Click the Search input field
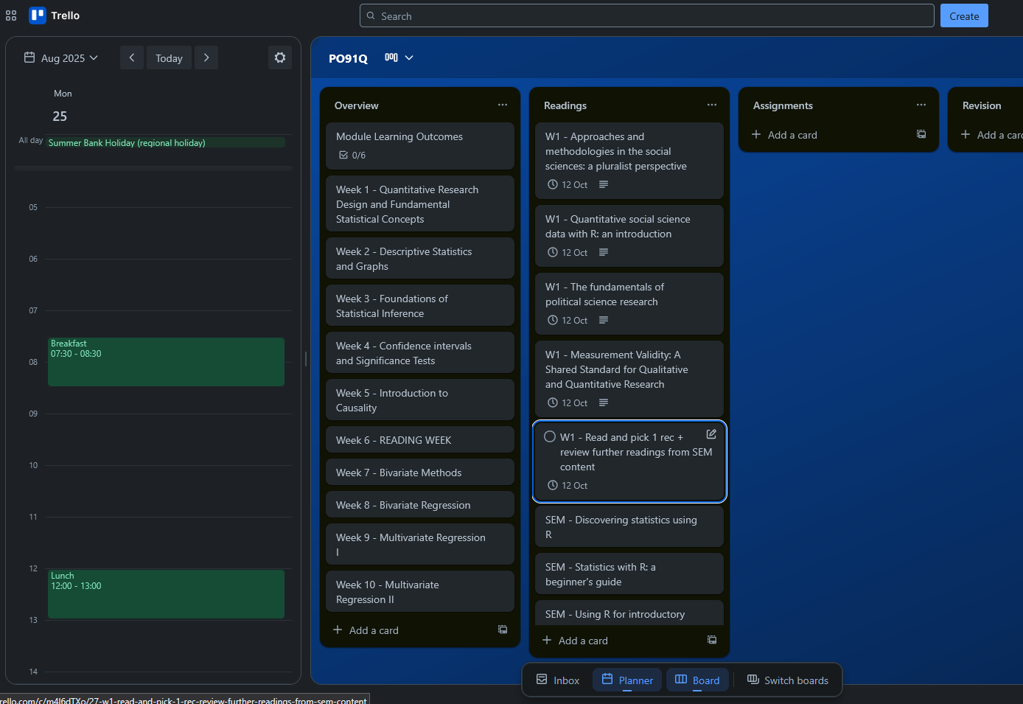Image resolution: width=1023 pixels, height=704 pixels. pos(649,16)
